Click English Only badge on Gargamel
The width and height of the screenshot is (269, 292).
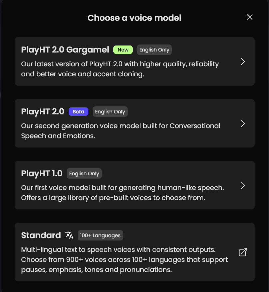tap(154, 50)
